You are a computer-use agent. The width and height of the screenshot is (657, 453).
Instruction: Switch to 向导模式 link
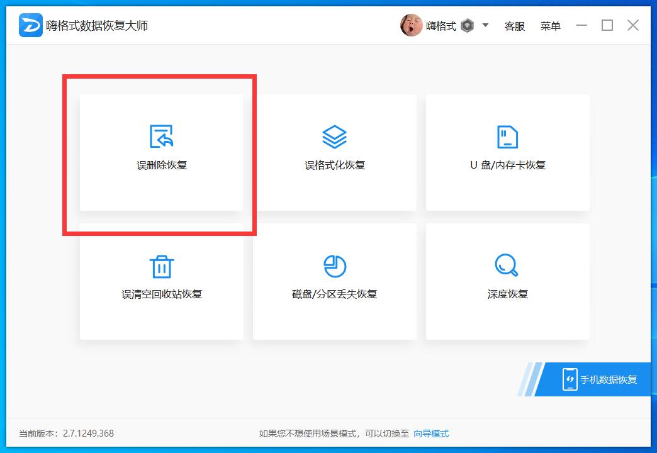[431, 433]
